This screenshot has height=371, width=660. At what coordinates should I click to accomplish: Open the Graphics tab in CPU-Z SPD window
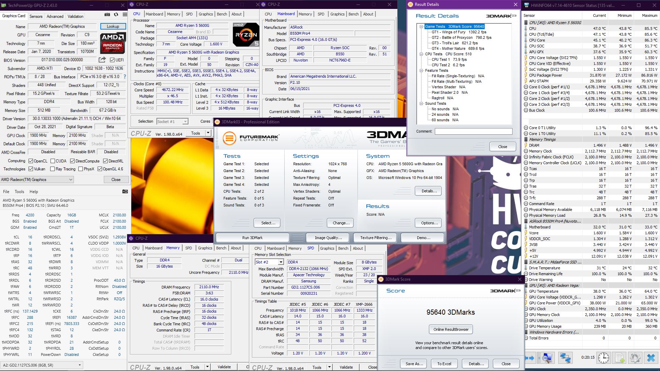pyautogui.click(x=327, y=248)
